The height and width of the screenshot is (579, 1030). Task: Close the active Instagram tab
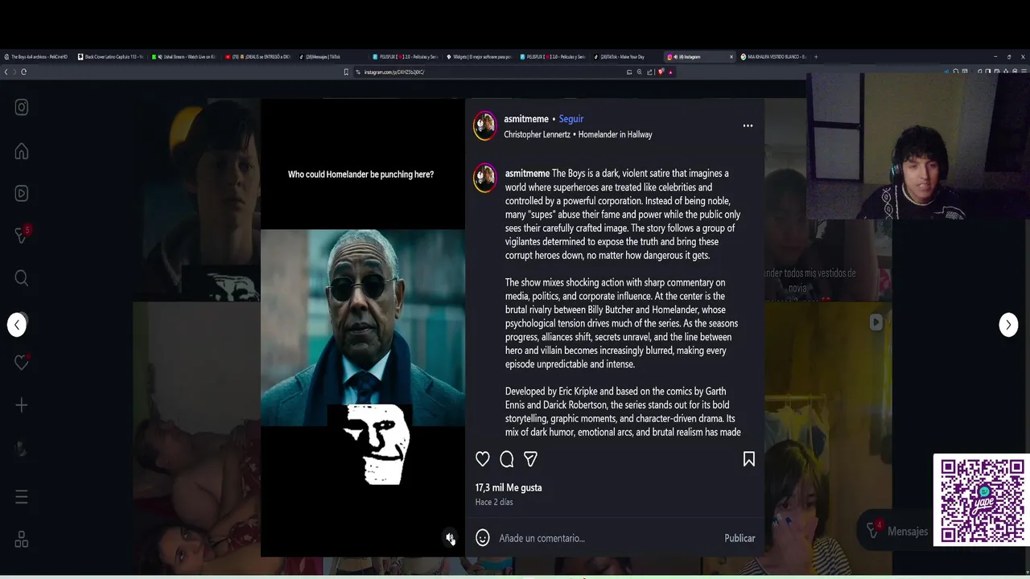[731, 57]
